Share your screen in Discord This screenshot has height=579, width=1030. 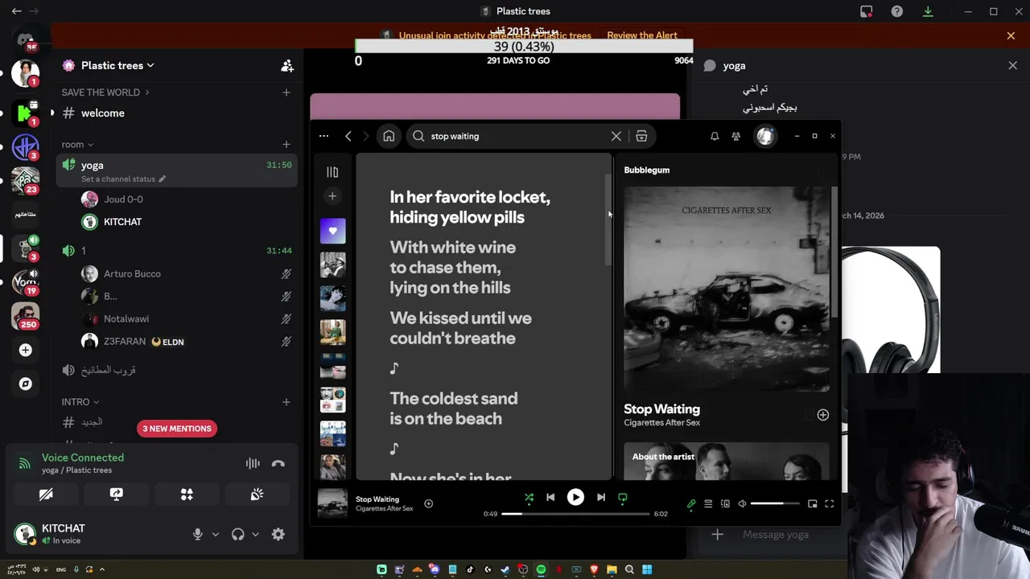pos(117,495)
